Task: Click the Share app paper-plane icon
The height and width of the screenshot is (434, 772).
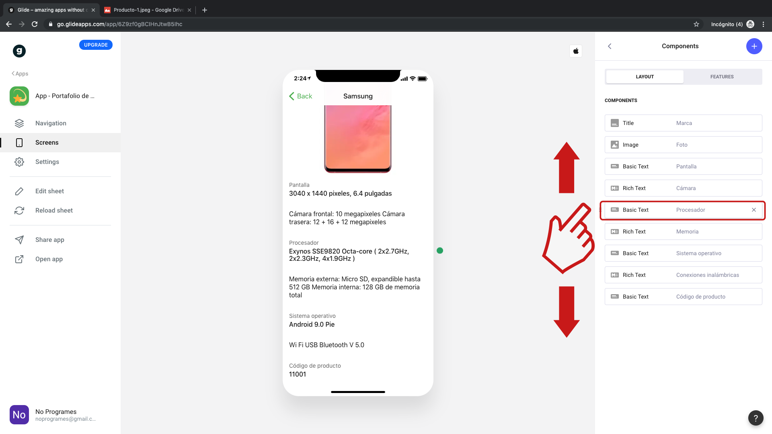Action: pyautogui.click(x=19, y=240)
